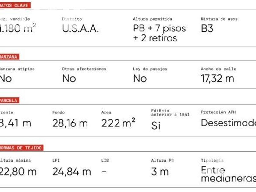Image resolution: width=256 pixels, height=192 pixels.
Task: Open the PARCELA section label
Action: pyautogui.click(x=9, y=100)
